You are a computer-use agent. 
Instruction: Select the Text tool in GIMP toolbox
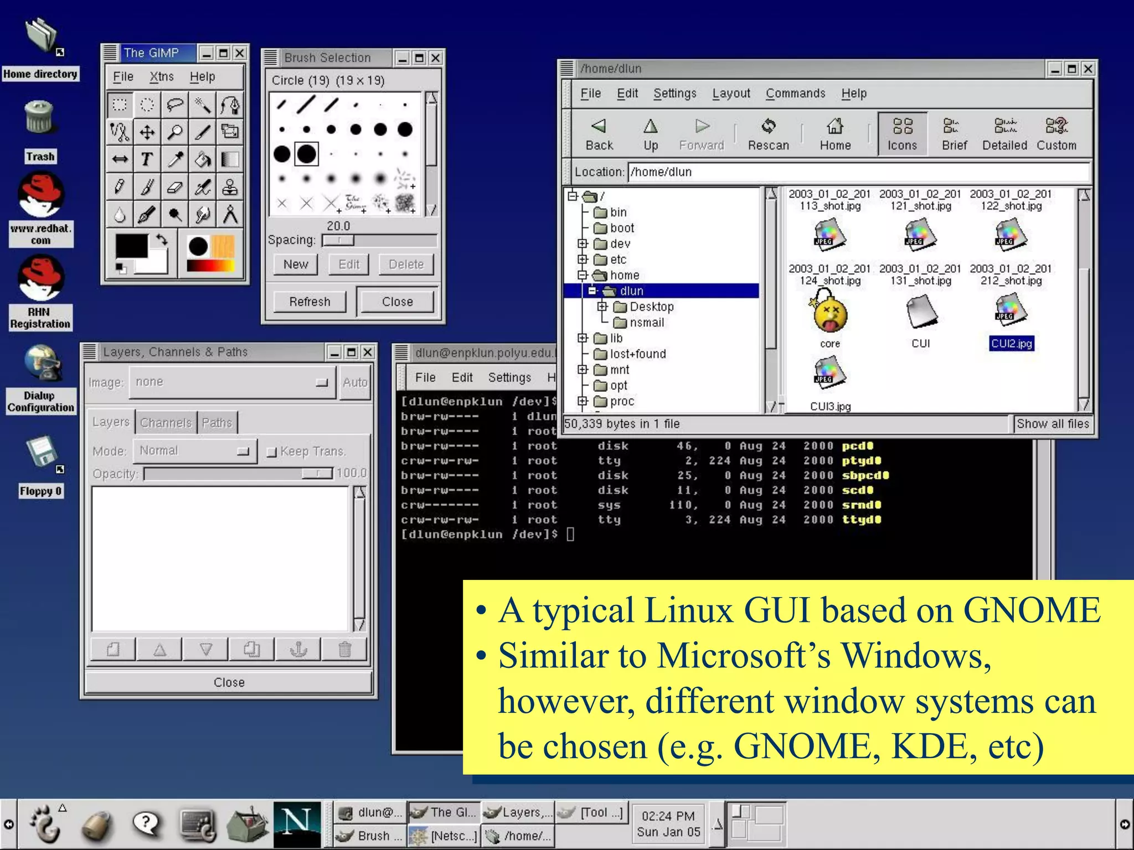[147, 160]
